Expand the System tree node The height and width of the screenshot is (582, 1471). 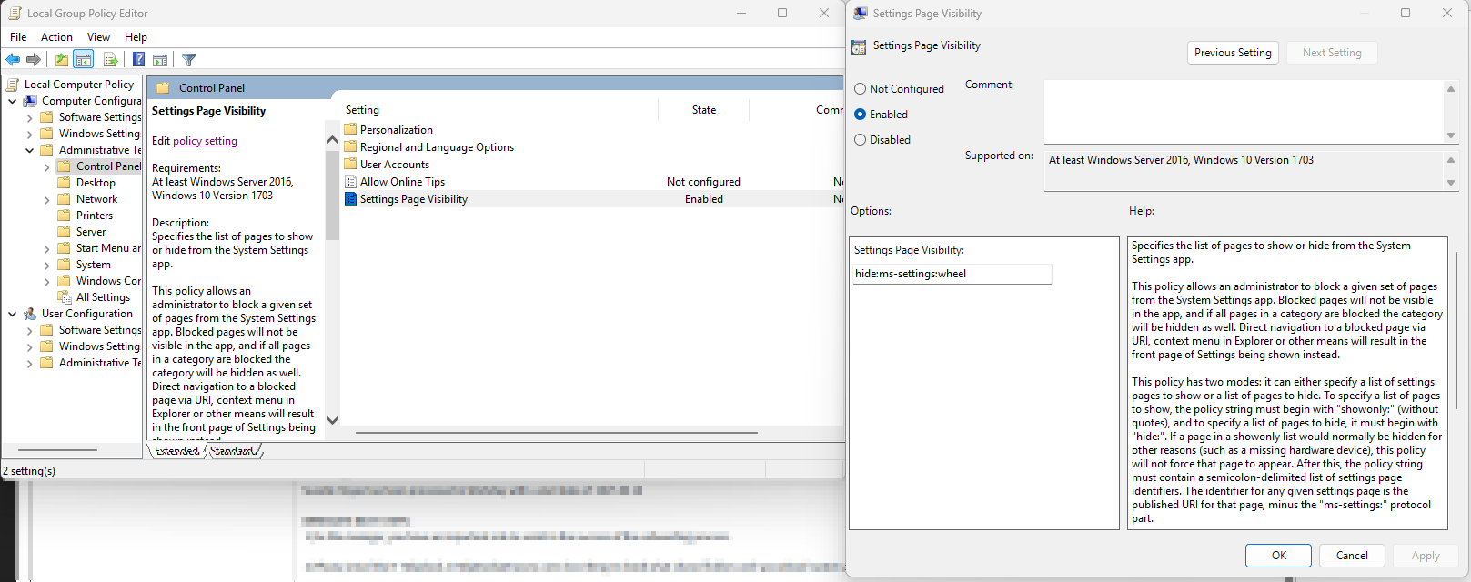[x=46, y=265]
